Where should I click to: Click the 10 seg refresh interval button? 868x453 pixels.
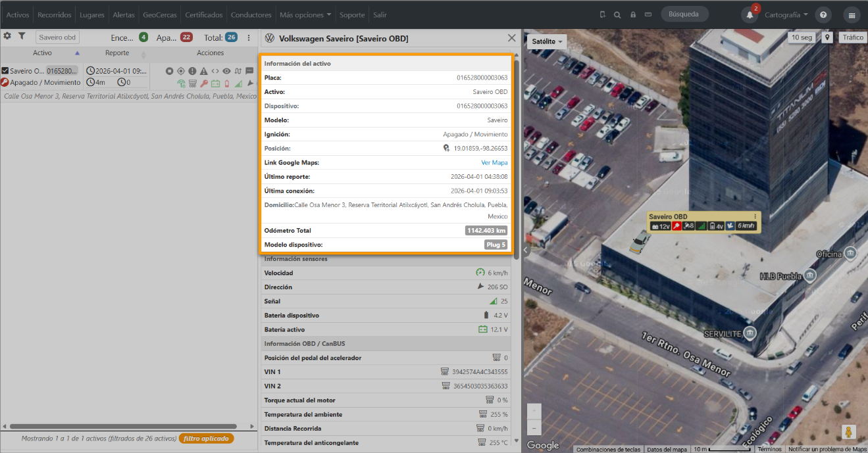(x=802, y=37)
